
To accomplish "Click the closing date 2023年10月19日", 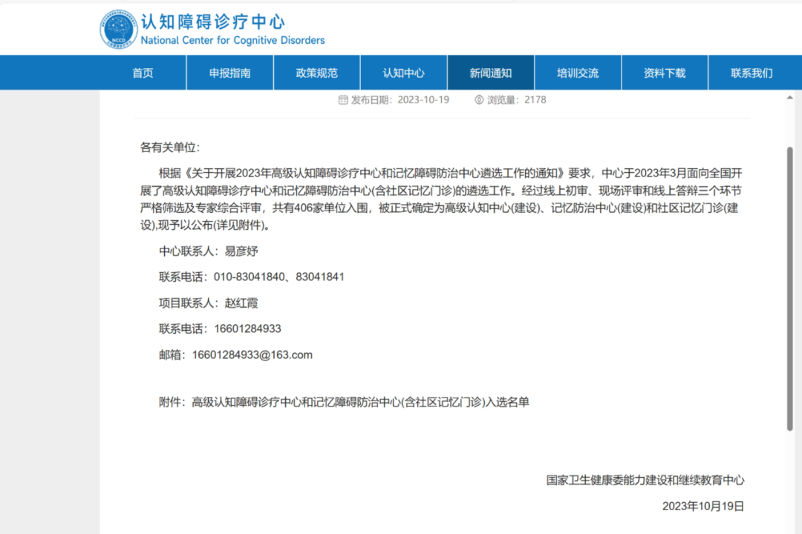I will pos(703,506).
